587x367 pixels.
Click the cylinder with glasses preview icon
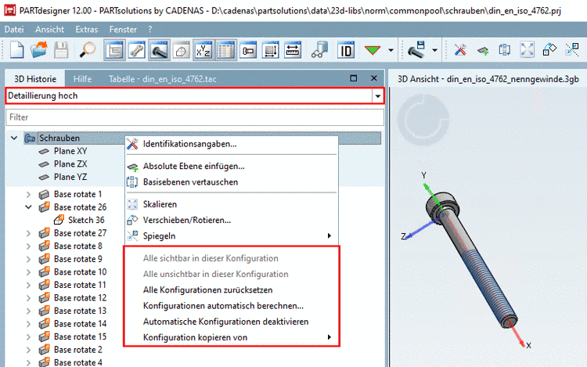point(319,50)
